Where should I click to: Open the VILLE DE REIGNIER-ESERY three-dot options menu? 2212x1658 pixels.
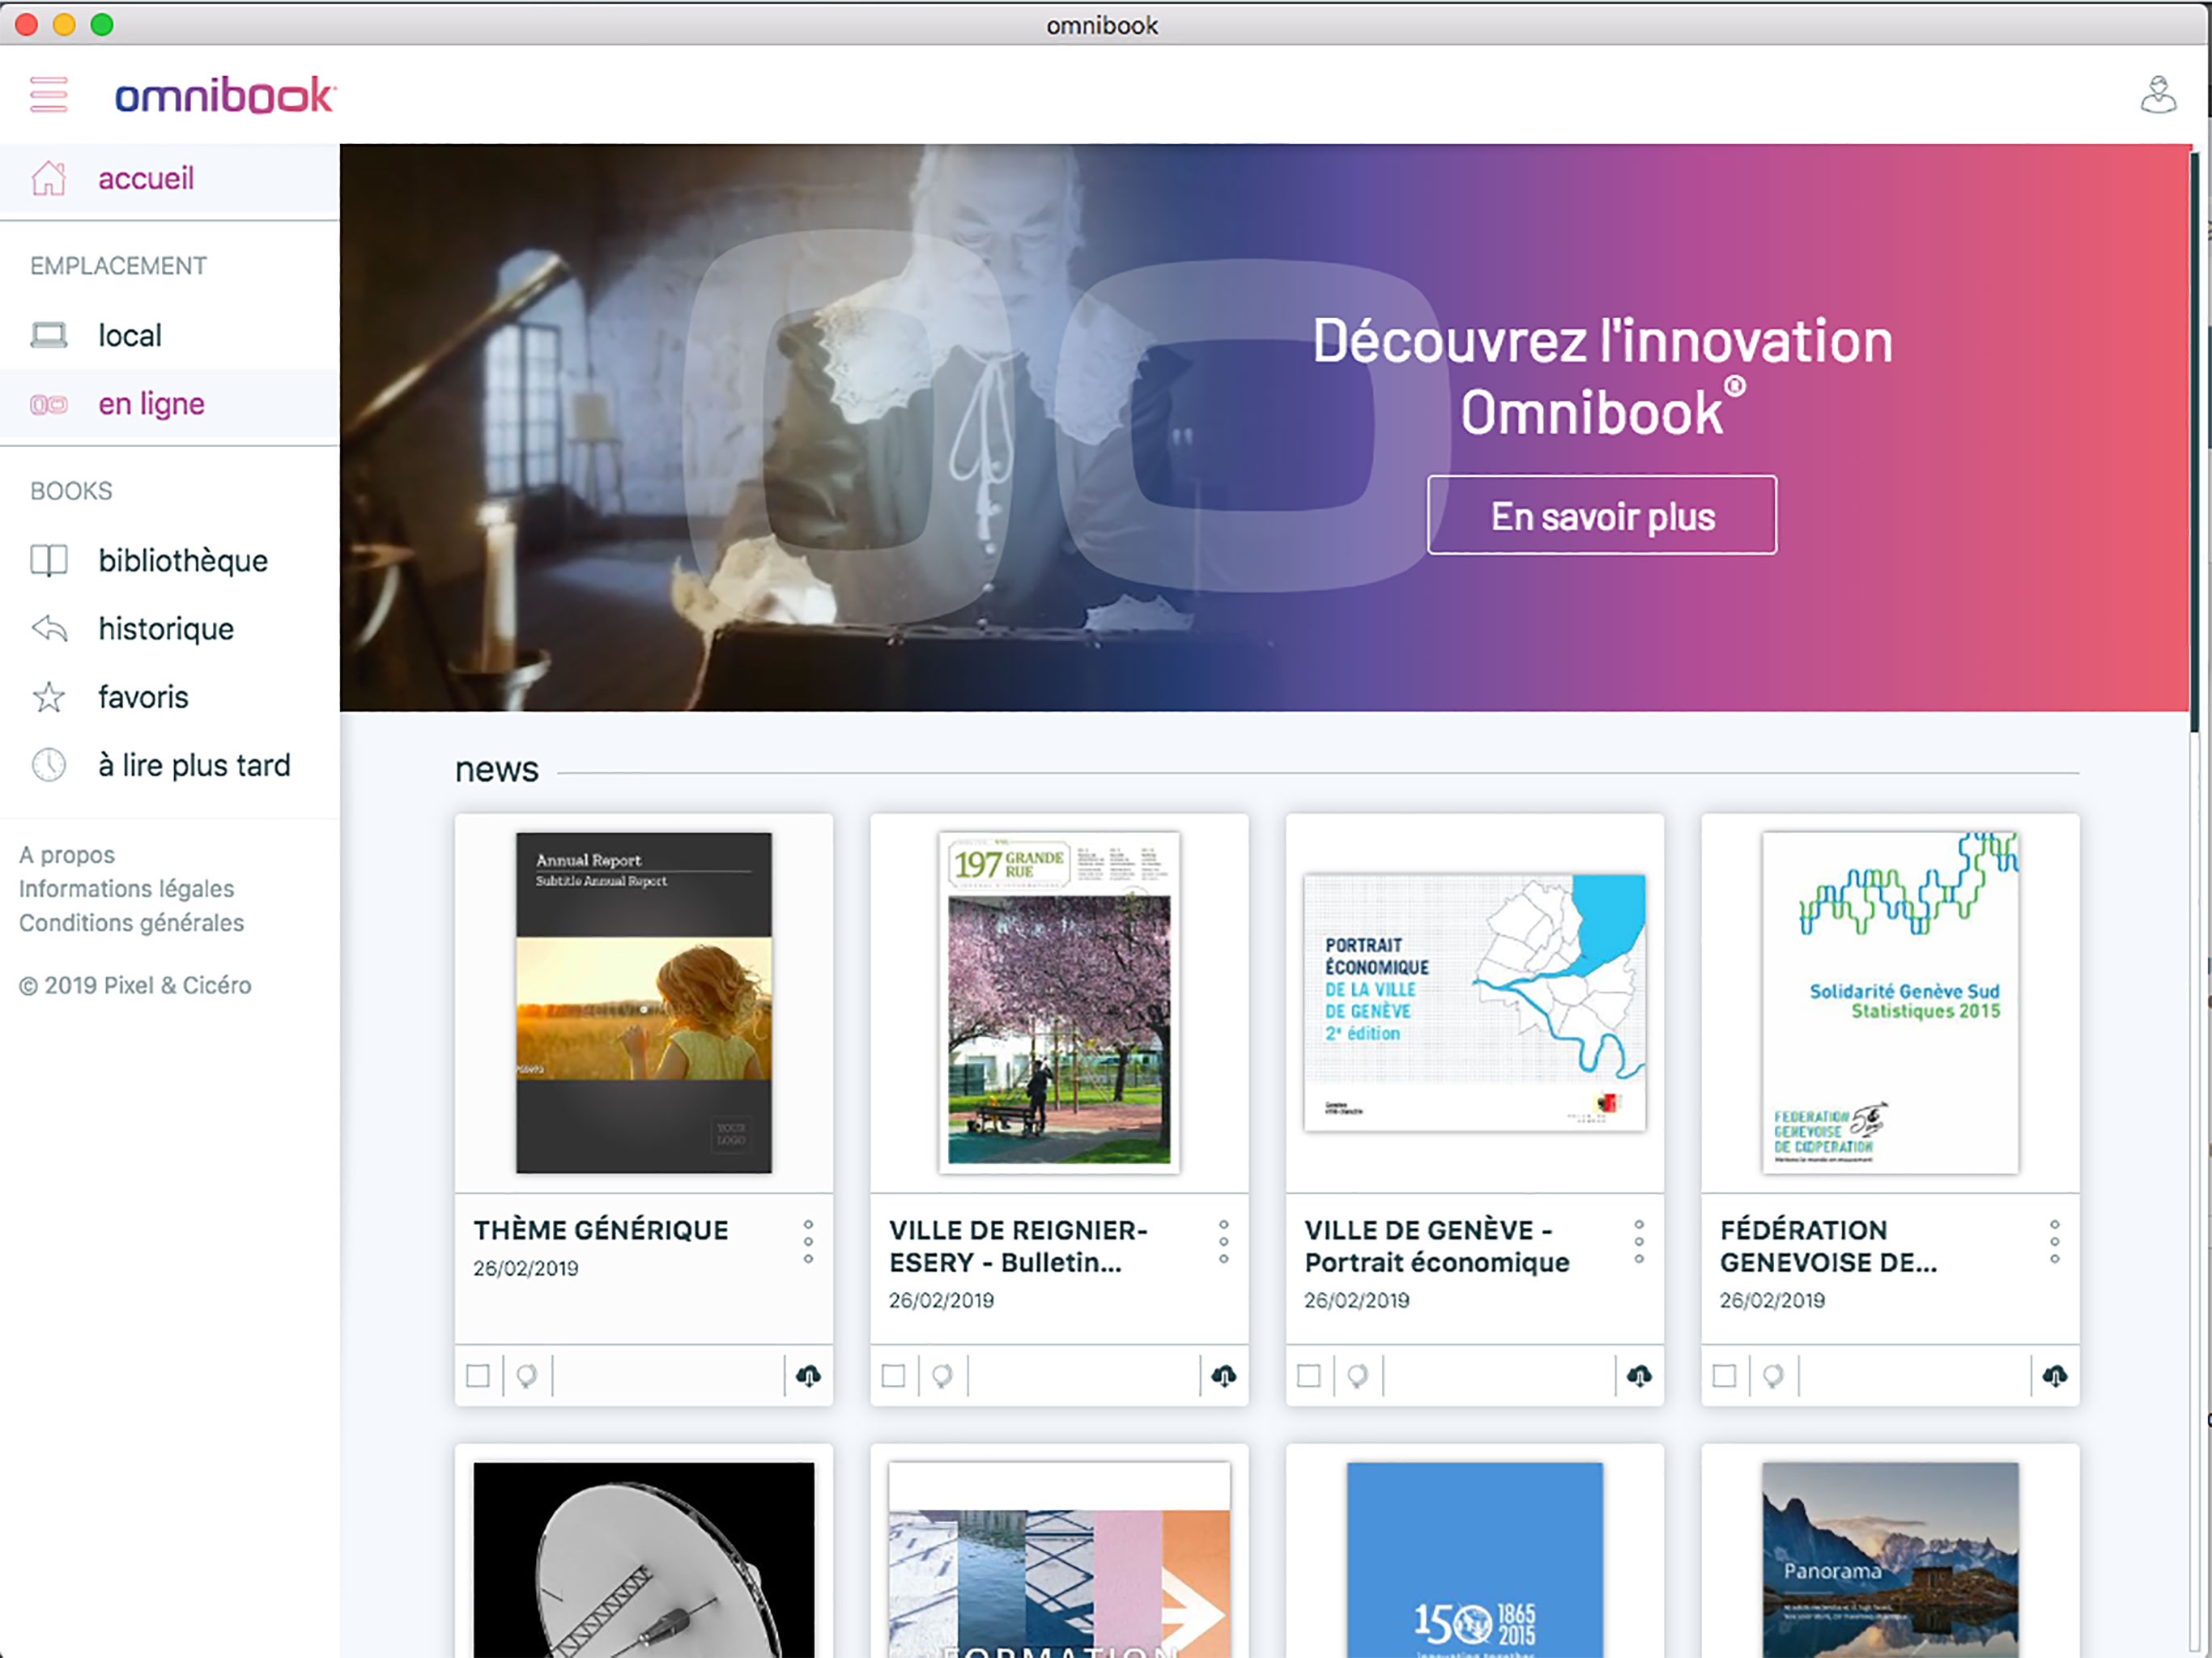click(1223, 1241)
